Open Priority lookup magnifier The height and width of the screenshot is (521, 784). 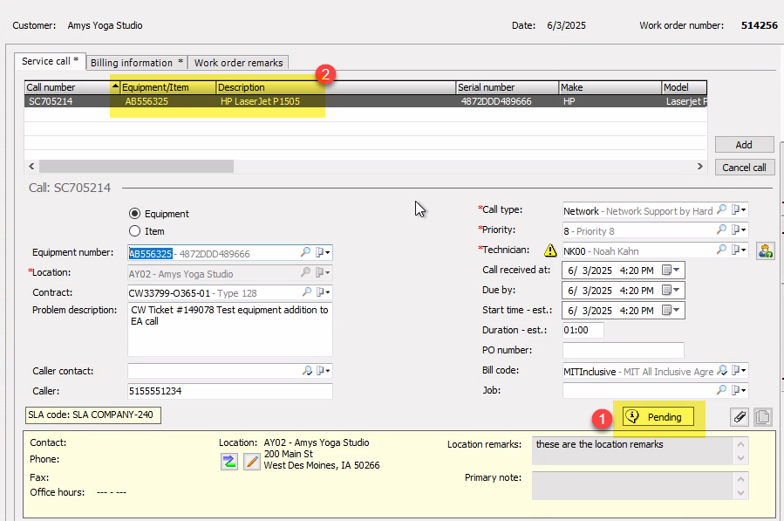tap(721, 230)
